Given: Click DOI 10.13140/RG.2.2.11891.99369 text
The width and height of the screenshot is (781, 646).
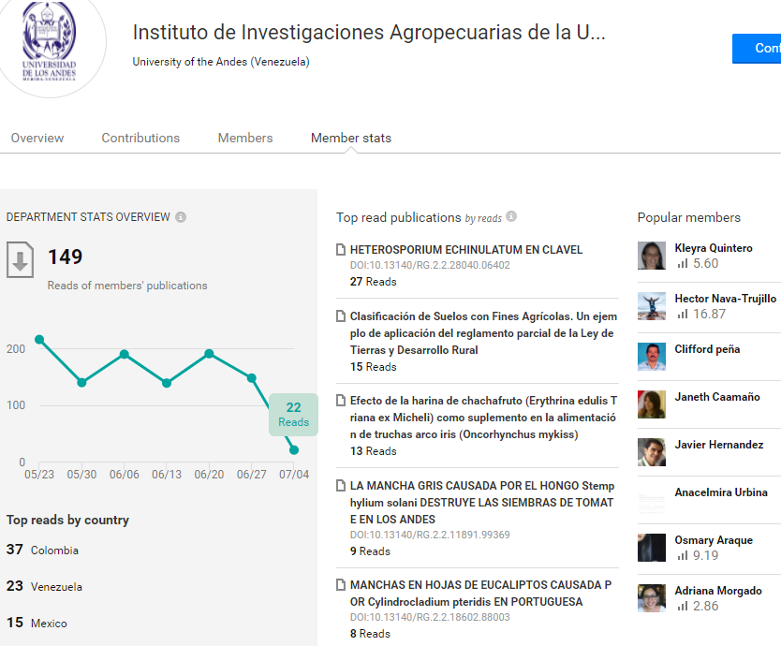Looking at the screenshot, I should [430, 535].
